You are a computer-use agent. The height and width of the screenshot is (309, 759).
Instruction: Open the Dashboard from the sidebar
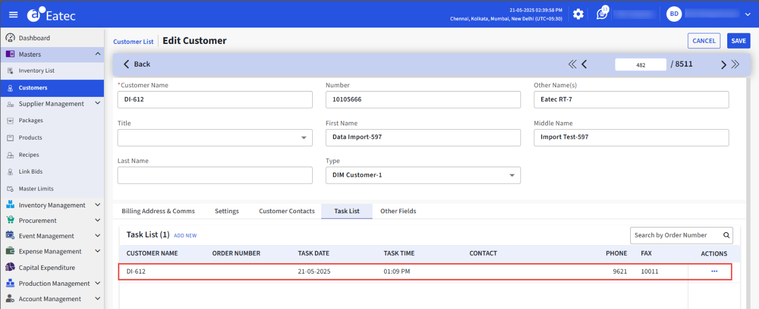click(x=32, y=37)
